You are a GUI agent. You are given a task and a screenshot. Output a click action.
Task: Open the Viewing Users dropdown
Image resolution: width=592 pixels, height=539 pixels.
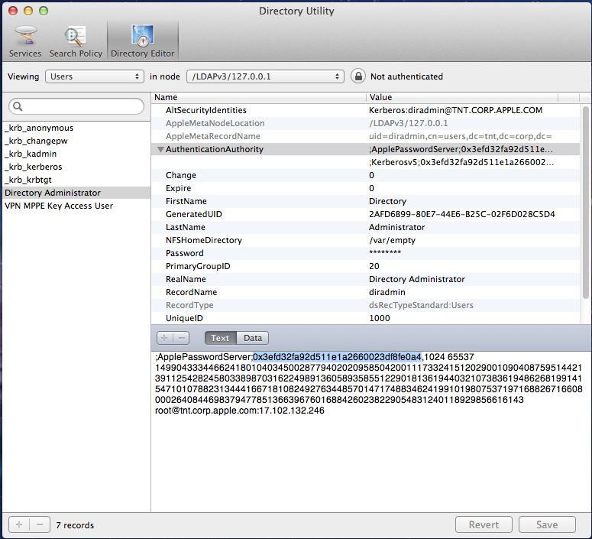95,76
